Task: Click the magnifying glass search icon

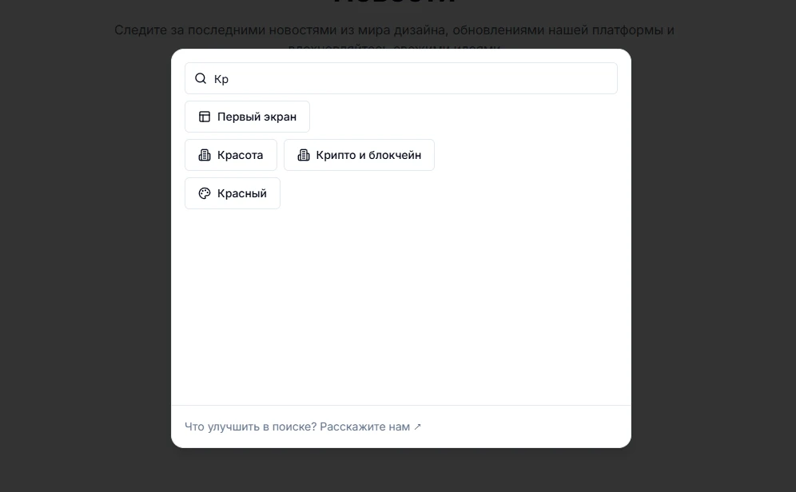Action: click(201, 79)
